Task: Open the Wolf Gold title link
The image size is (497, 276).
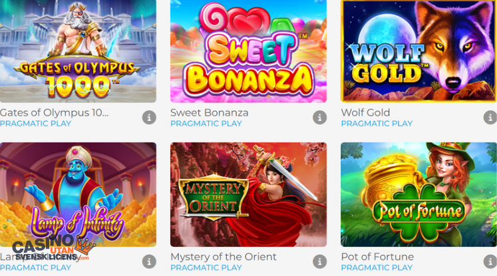Action: coord(365,112)
